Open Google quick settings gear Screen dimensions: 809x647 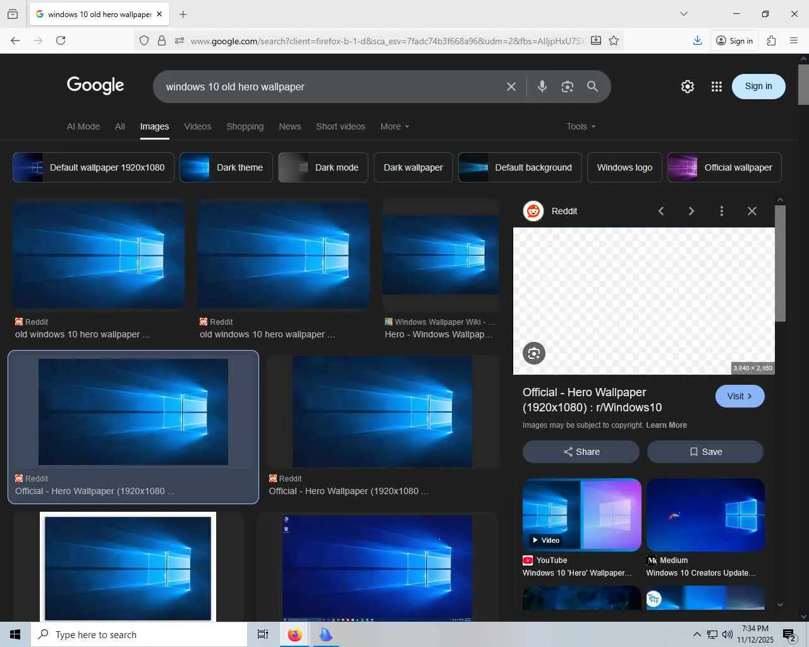coord(688,87)
